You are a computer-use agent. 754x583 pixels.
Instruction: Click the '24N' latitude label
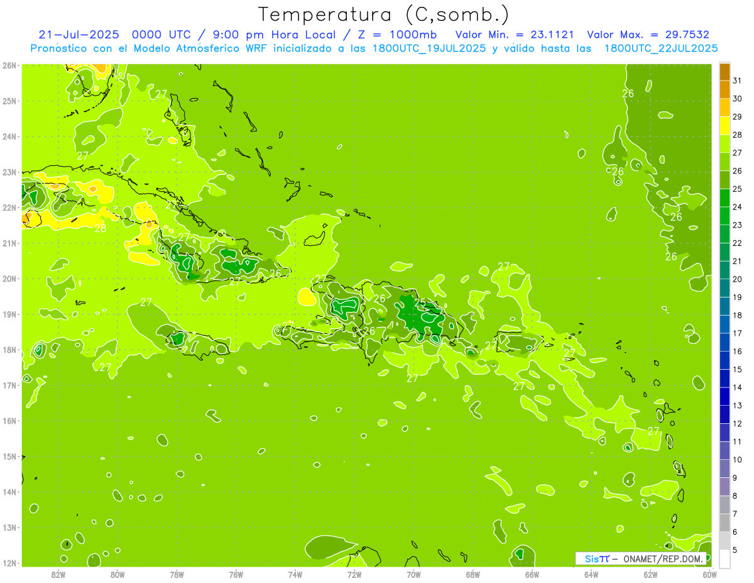[9, 136]
